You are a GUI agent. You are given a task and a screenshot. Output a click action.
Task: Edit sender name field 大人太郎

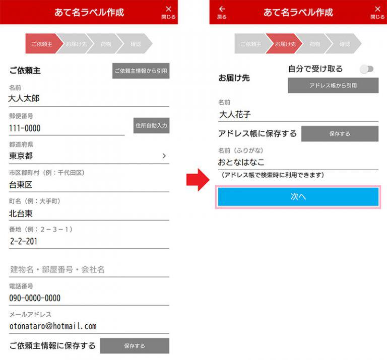89,99
